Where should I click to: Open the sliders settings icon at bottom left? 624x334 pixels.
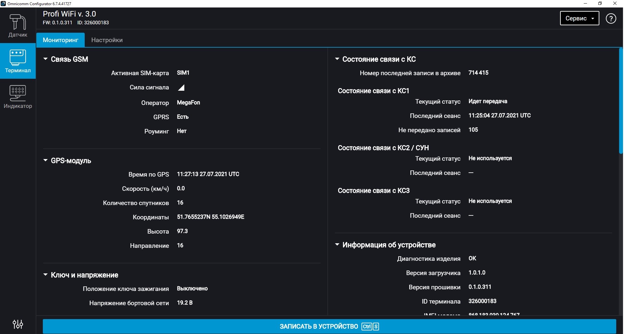[x=18, y=324]
